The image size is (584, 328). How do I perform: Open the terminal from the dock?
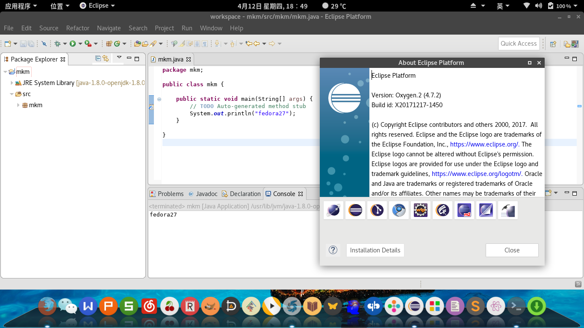click(516, 306)
